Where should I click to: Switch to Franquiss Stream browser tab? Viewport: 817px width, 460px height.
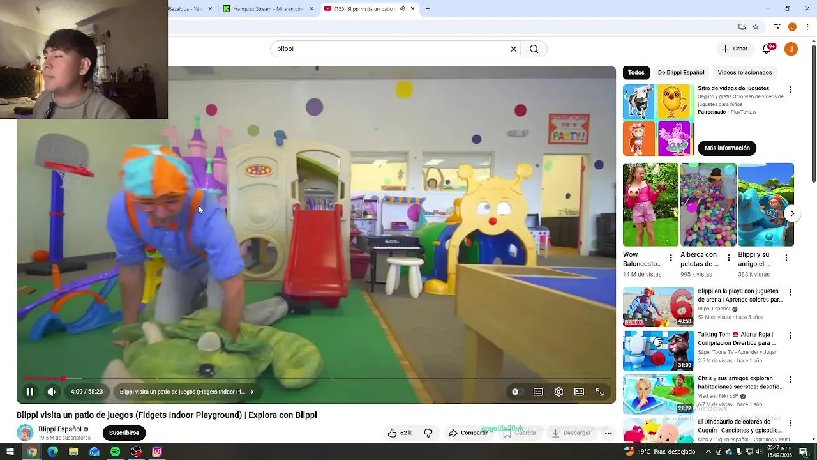tap(268, 9)
